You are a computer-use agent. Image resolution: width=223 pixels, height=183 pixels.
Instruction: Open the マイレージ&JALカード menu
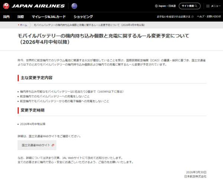pos(48,17)
